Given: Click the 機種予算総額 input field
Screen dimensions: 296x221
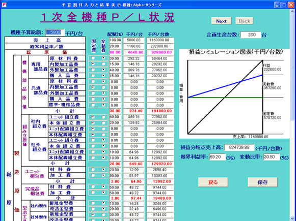Looking at the screenshot, I should (55, 33).
